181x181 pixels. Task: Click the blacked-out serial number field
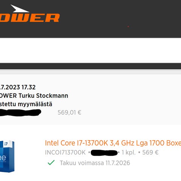(x=104, y=153)
